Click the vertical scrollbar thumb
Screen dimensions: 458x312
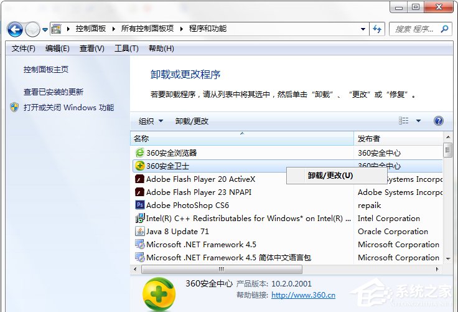(447, 150)
